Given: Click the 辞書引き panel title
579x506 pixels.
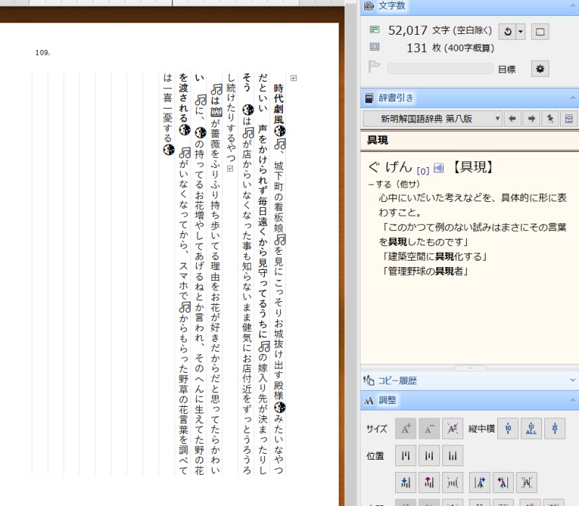Looking at the screenshot, I should [x=396, y=98].
